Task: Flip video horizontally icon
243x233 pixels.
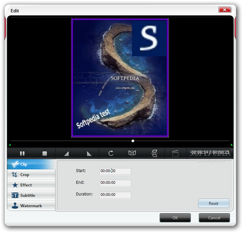Action: (132, 153)
